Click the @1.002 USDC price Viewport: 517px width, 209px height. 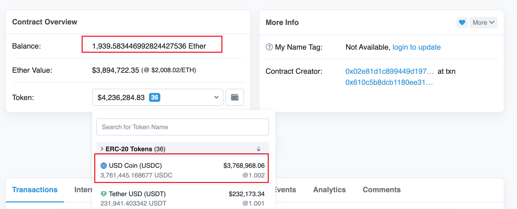pos(253,175)
